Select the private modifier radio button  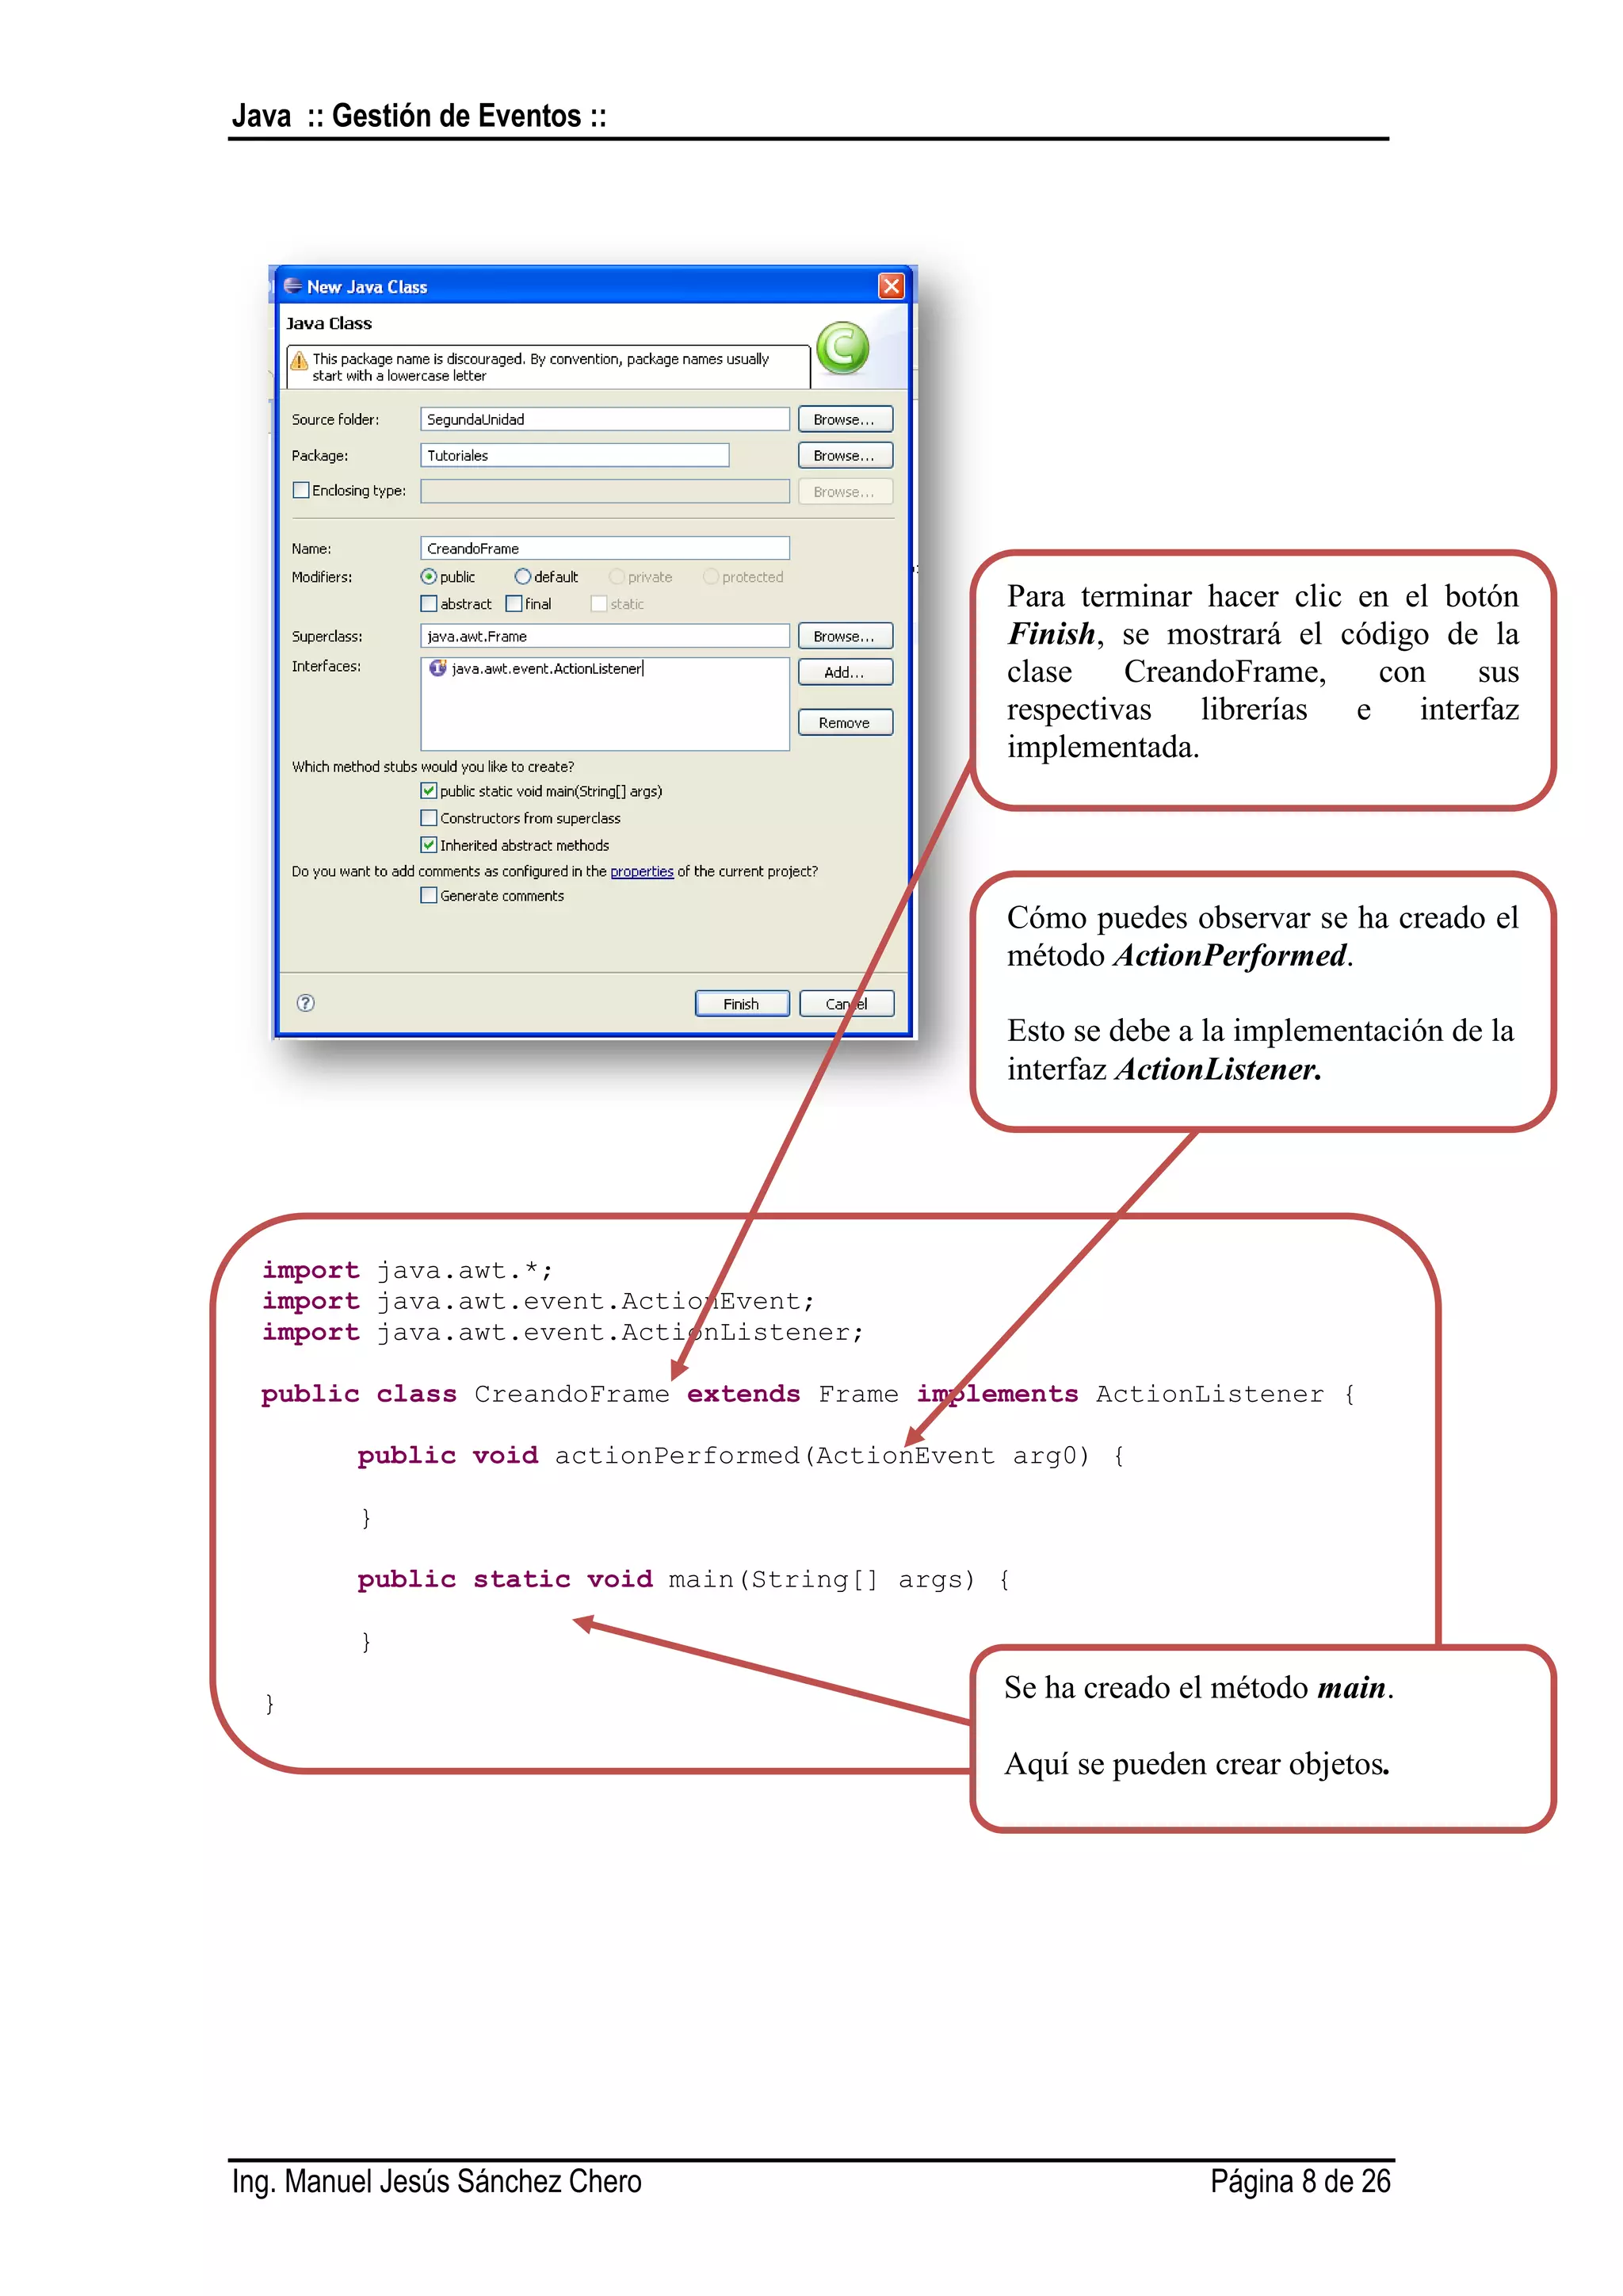tap(617, 577)
